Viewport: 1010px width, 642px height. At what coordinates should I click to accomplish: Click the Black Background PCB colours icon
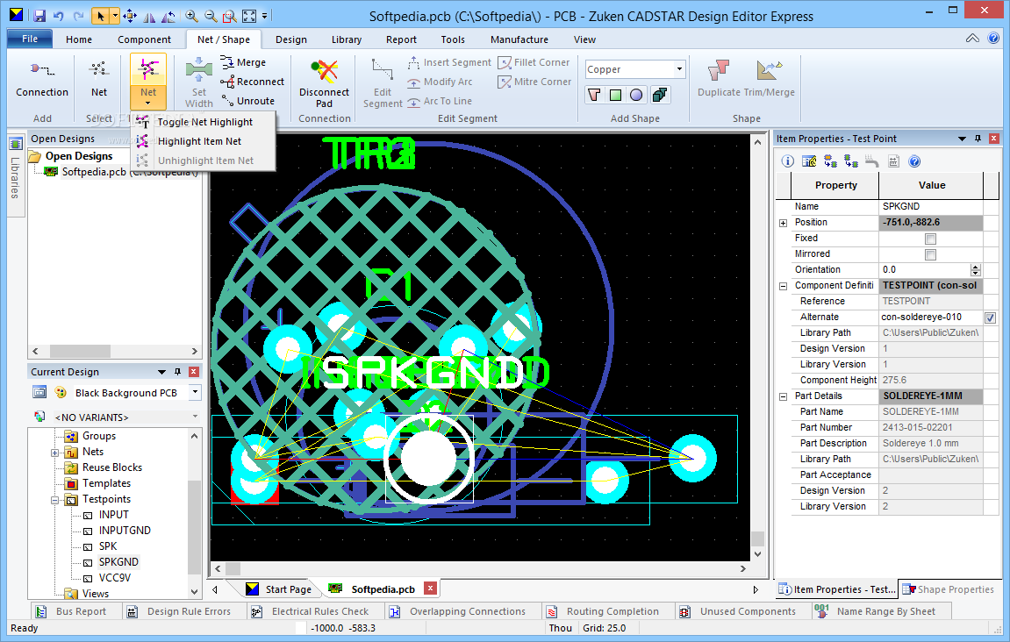point(61,392)
